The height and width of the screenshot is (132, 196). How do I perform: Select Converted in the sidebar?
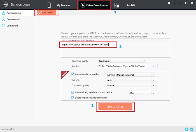pyautogui.click(x=17, y=25)
